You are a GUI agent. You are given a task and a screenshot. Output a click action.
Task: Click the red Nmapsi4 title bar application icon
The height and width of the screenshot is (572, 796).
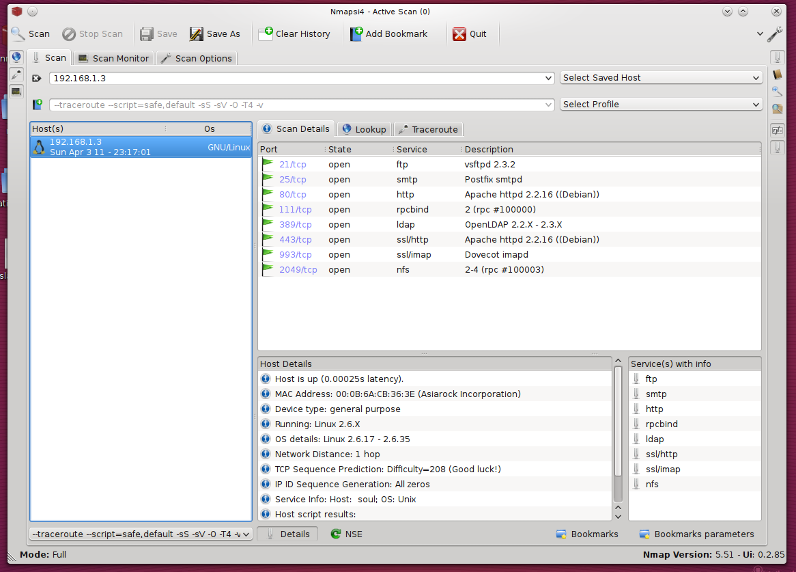(x=17, y=11)
